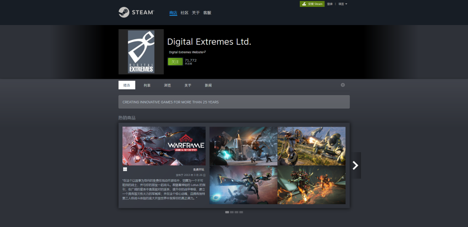Open the 浏览 tab

coord(167,85)
